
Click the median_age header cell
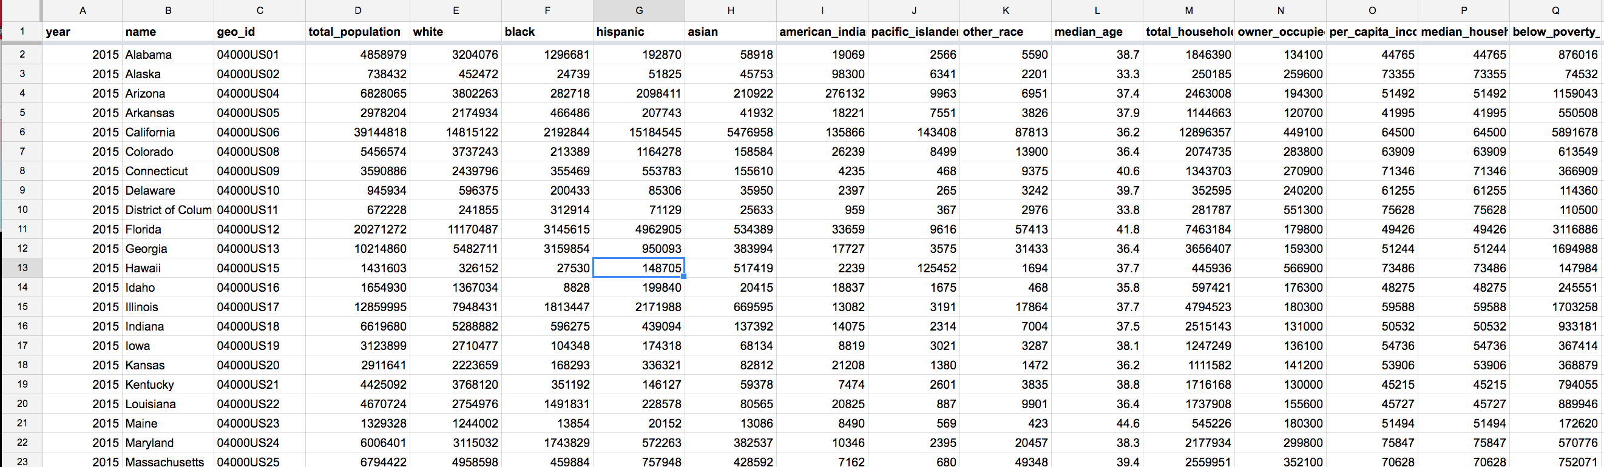1097,32
